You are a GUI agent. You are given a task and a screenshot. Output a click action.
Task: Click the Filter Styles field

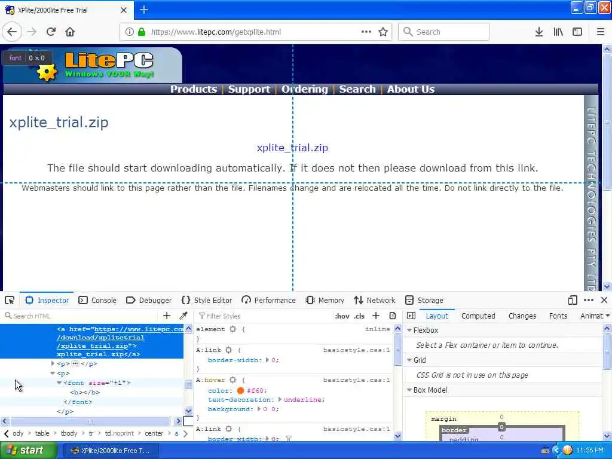point(264,316)
